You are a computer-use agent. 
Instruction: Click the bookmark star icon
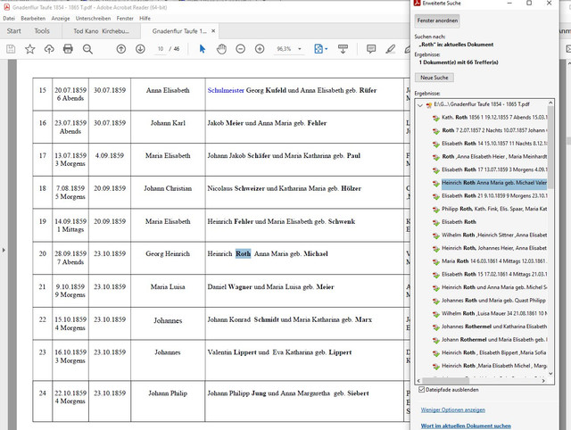tap(29, 49)
